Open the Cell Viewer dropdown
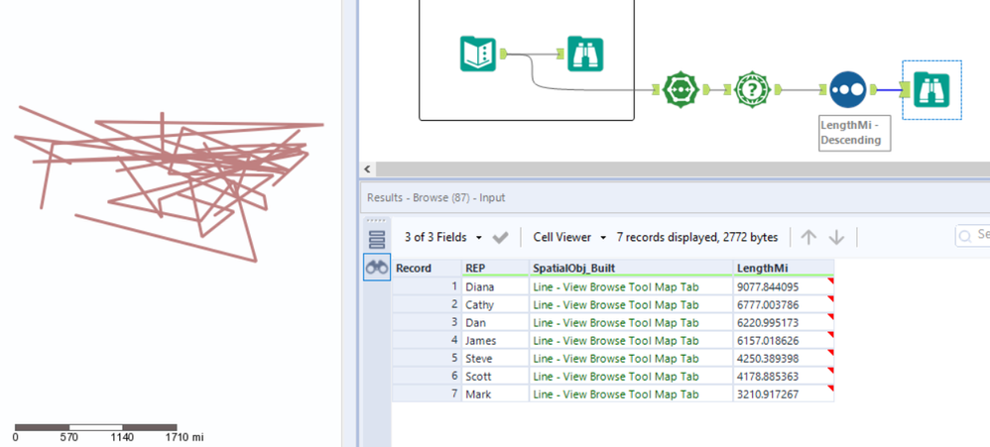Image resolution: width=990 pixels, height=447 pixels. pyautogui.click(x=569, y=237)
